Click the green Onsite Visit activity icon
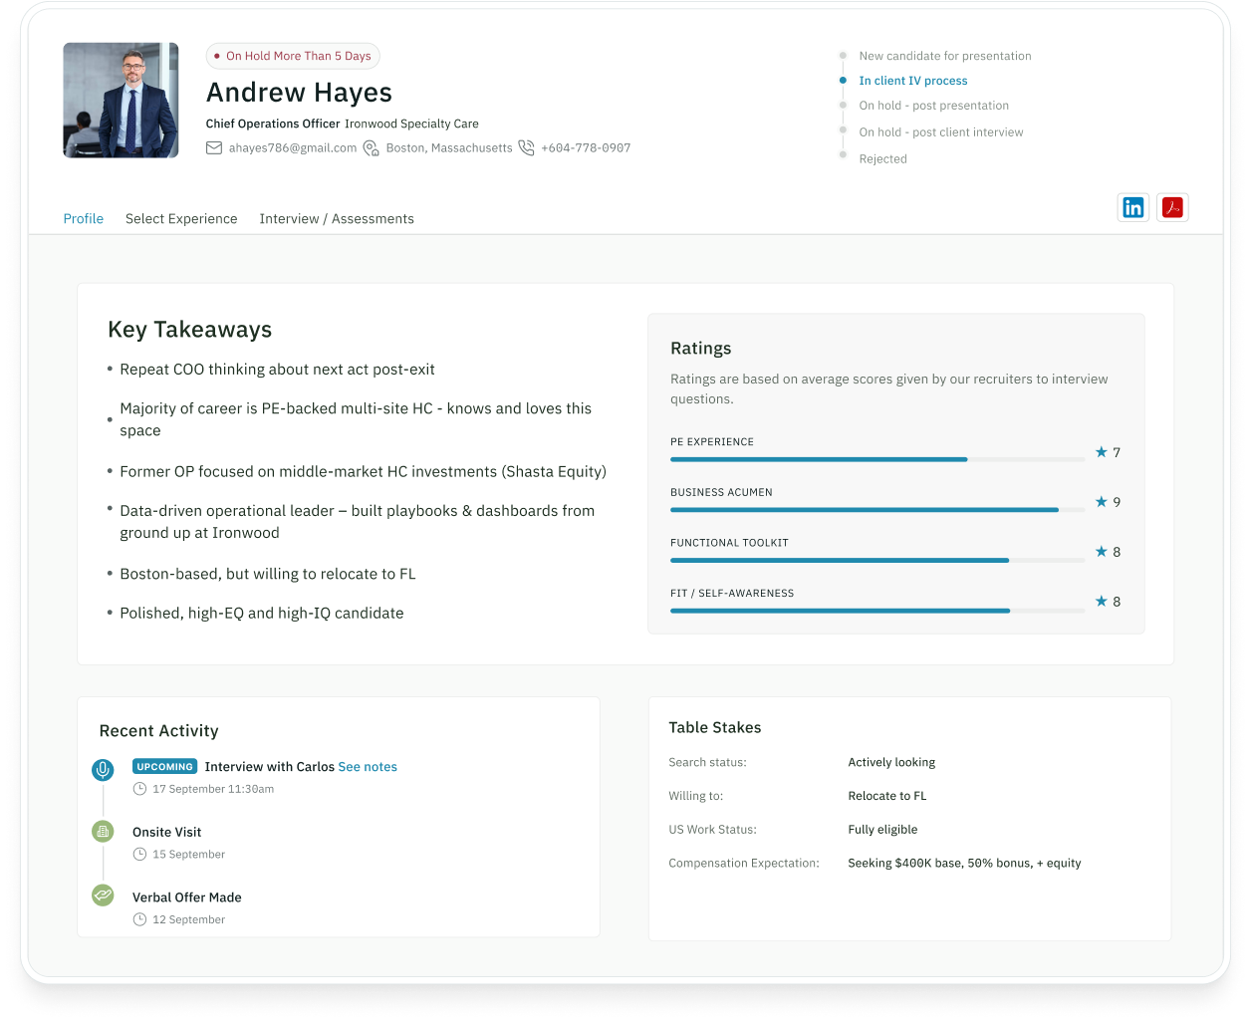1249x1022 pixels. pos(103,831)
